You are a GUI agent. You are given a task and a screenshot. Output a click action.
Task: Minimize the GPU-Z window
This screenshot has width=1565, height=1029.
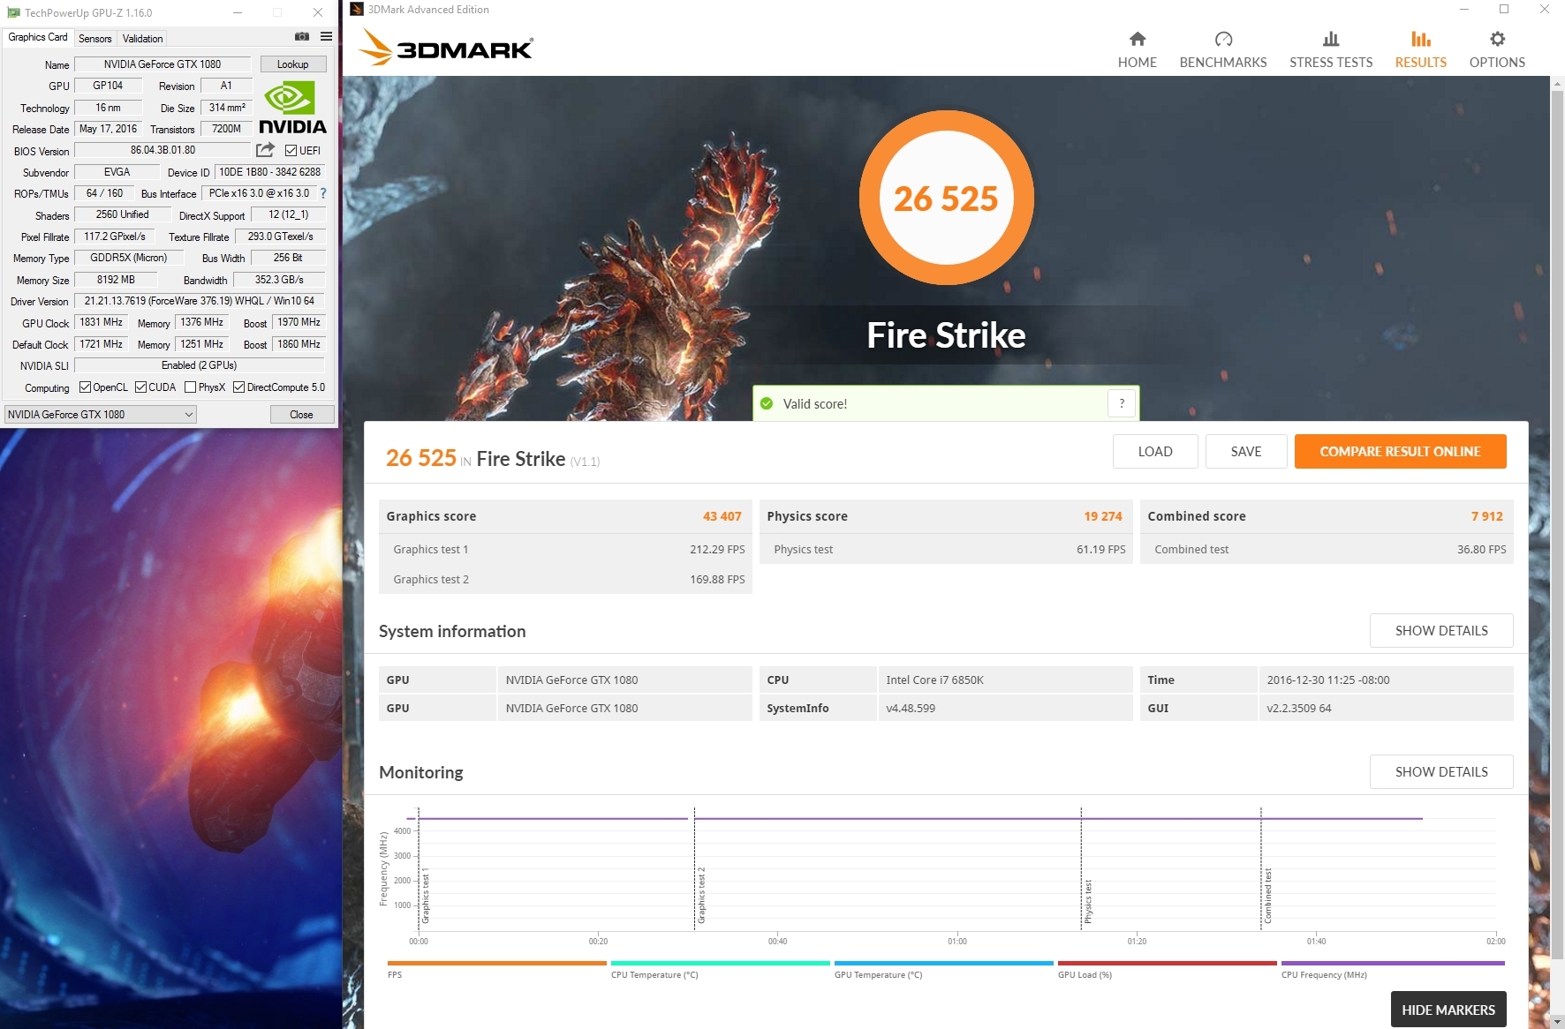coord(238,12)
